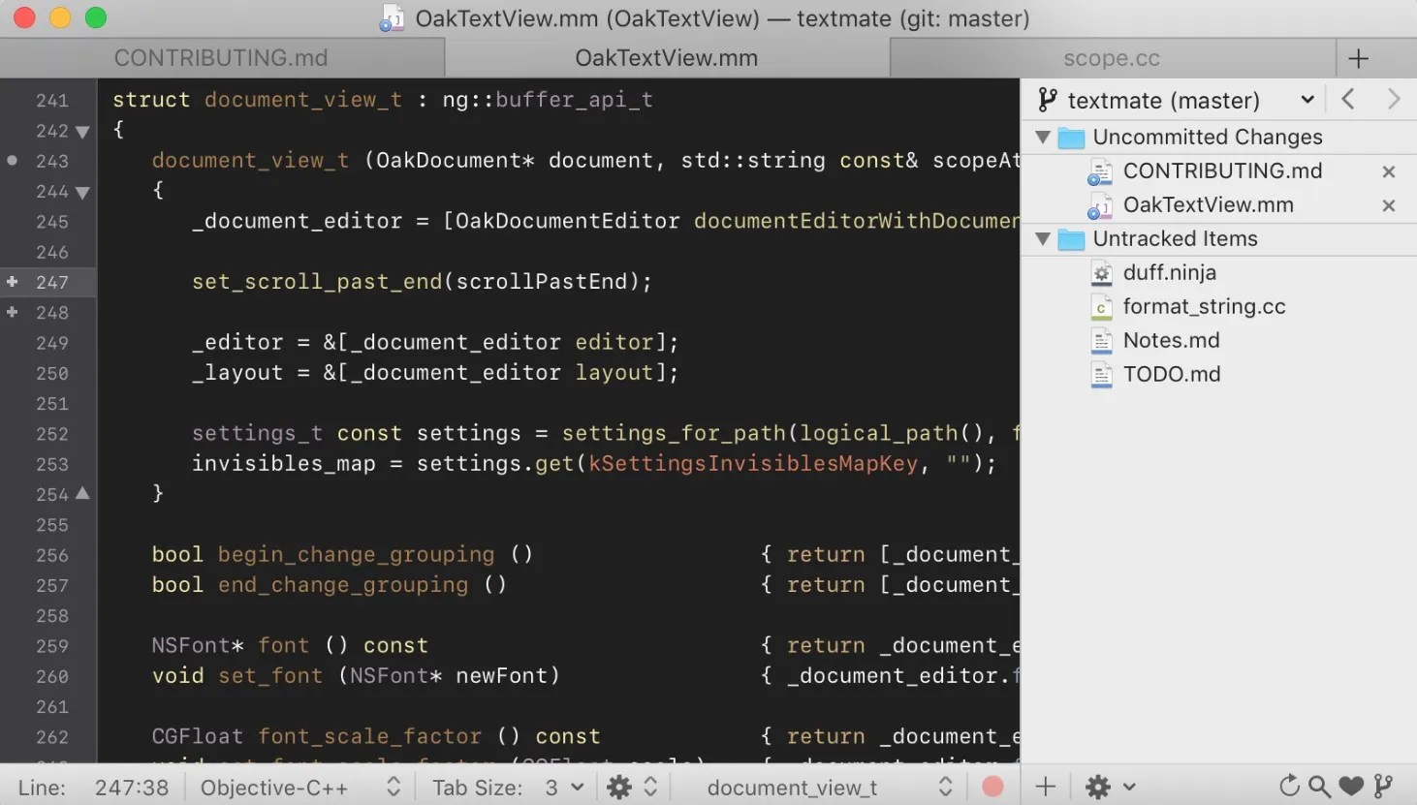Viewport: 1417px width, 805px height.
Task: Switch to the CONTRIBUTING.md tab
Action: click(x=221, y=58)
